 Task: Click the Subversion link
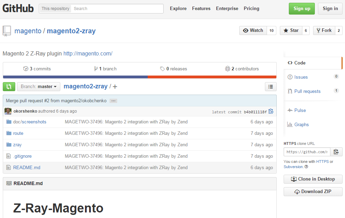coord(293,167)
